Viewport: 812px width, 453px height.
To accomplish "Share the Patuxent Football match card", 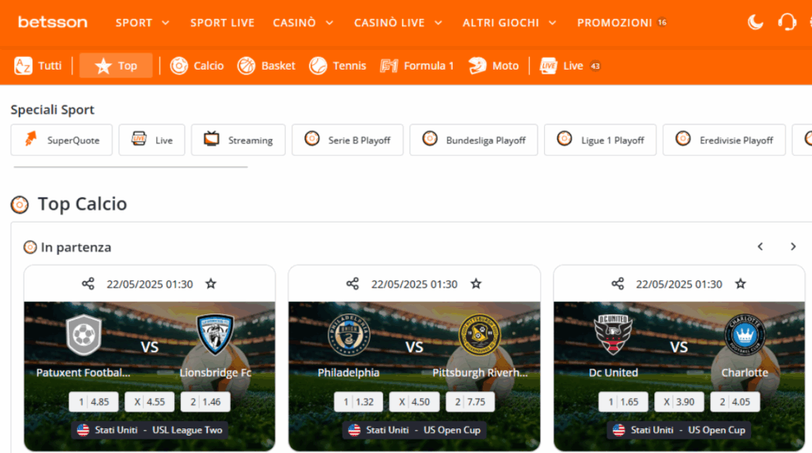I will (88, 284).
